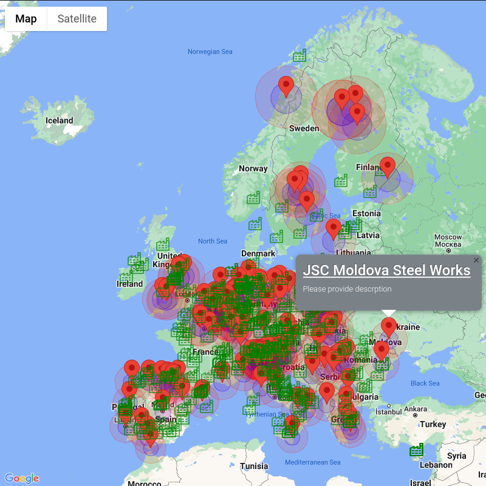Click the factory icon off Spain's east coast
The image size is (486, 486).
click(207, 407)
